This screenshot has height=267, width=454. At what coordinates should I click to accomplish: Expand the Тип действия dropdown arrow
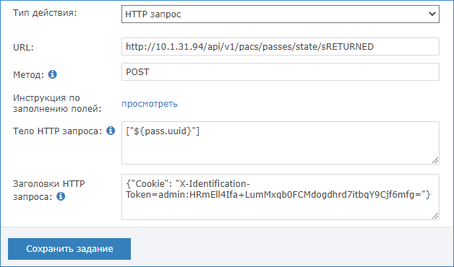coord(432,14)
